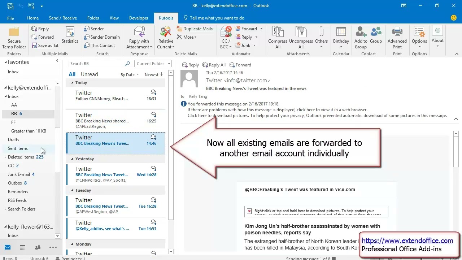Image resolution: width=462 pixels, height=260 pixels.
Task: Switch to Mail view icon
Action: point(8,247)
